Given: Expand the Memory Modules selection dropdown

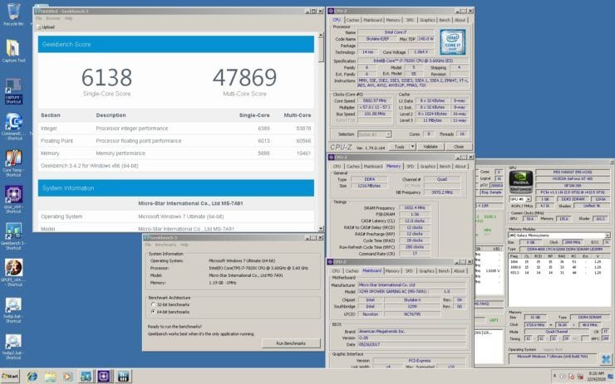Looking at the screenshot, I should (608, 236).
